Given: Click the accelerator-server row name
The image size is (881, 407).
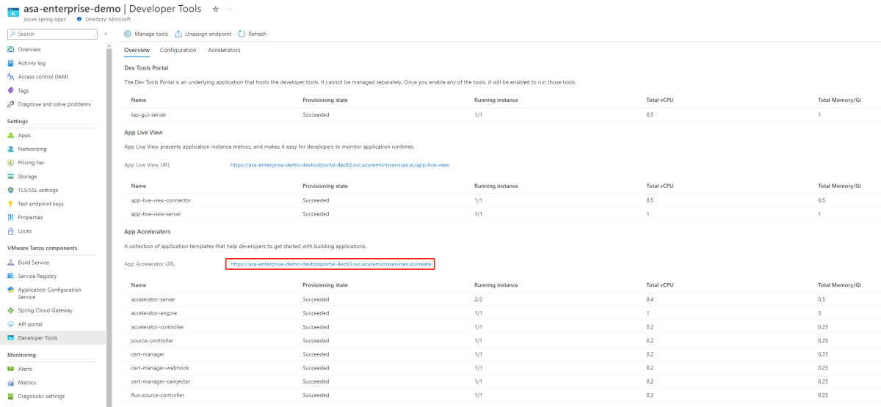Looking at the screenshot, I should (x=153, y=299).
